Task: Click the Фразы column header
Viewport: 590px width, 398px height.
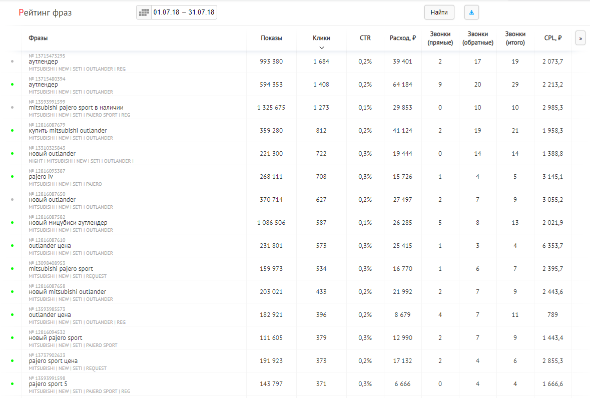Action: click(x=39, y=38)
